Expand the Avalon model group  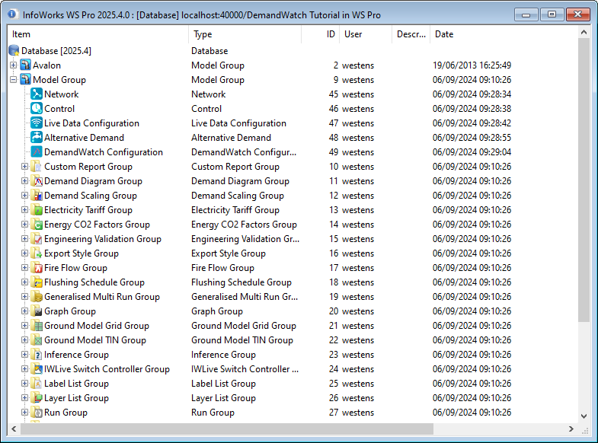tap(14, 65)
